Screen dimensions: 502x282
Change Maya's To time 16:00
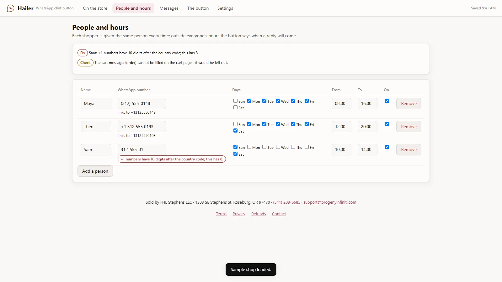(x=367, y=103)
